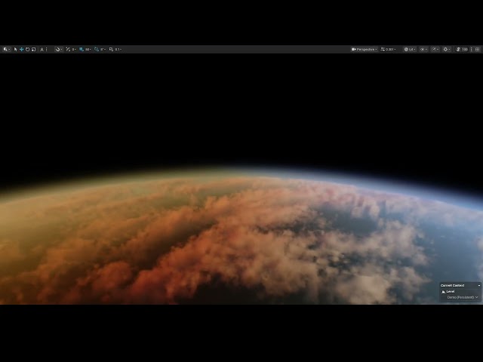
Task: Collapse the Current Context panel
Action: (x=478, y=285)
